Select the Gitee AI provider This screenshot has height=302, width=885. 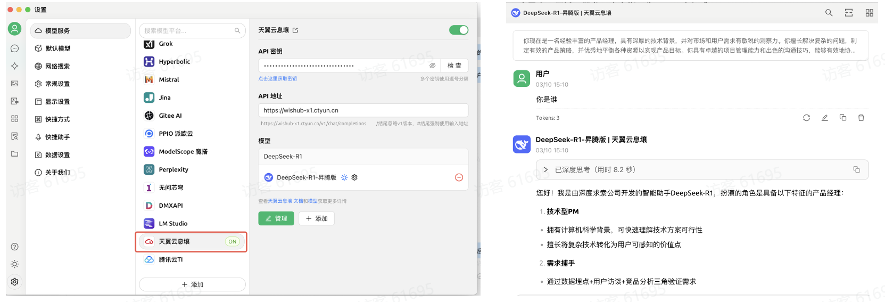coord(192,116)
